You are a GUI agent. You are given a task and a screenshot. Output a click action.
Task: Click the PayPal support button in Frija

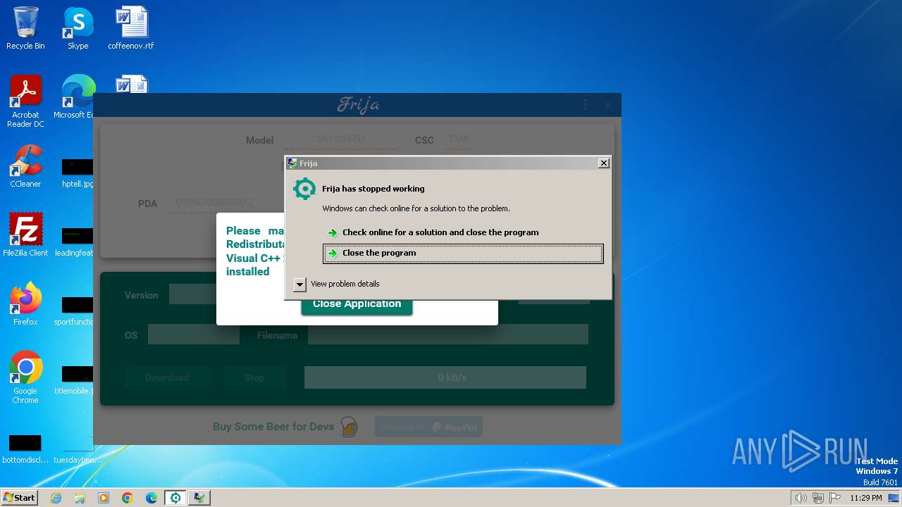click(428, 427)
